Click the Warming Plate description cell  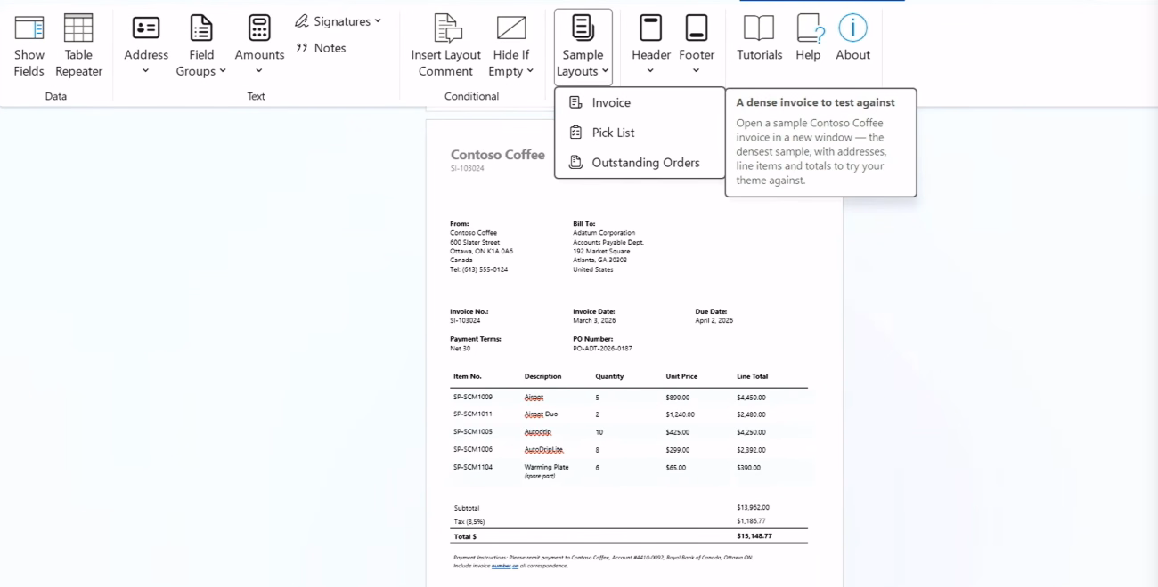(546, 467)
